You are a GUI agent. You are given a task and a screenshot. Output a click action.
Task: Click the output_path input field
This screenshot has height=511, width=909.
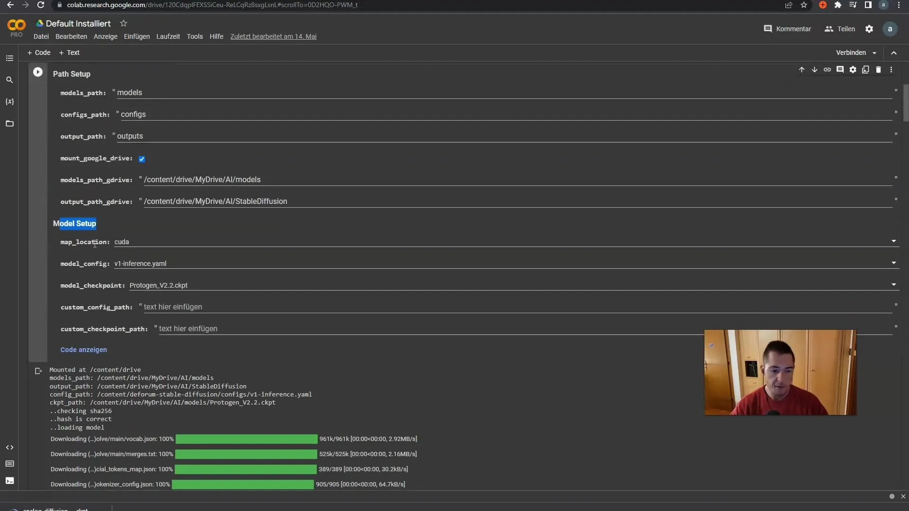pos(504,136)
